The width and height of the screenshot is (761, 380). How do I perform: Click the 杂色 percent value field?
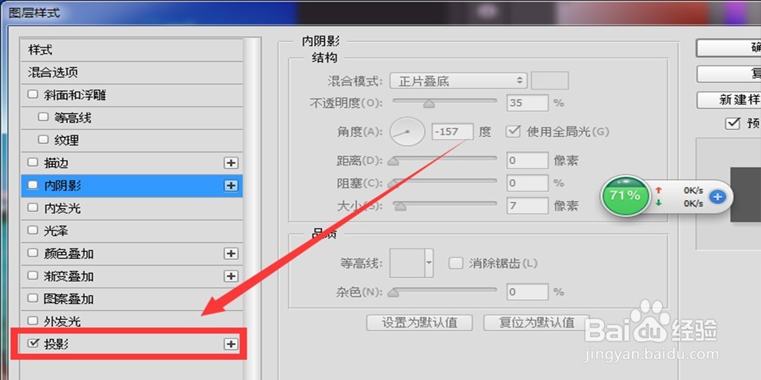528,292
